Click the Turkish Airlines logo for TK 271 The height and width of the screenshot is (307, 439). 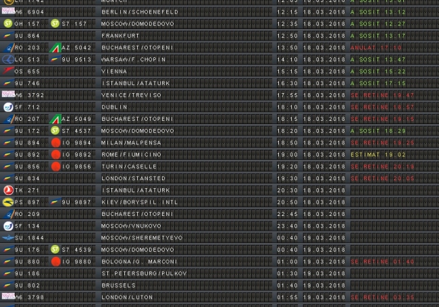tap(8, 190)
